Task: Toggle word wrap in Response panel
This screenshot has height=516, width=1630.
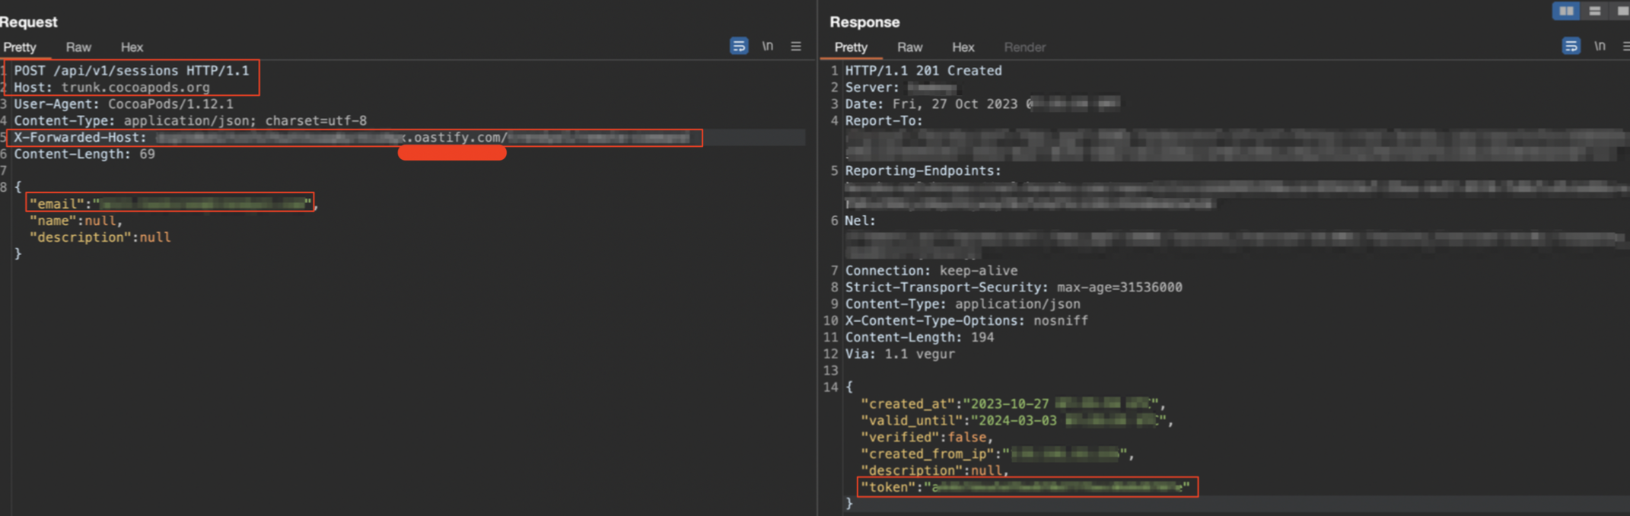Action: point(1571,46)
